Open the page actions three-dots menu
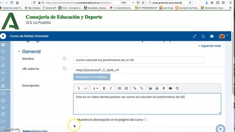The width and height of the screenshot is (235, 132). click(x=133, y=3)
